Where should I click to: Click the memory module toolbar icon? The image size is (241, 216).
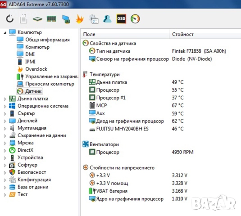[x=51, y=19]
